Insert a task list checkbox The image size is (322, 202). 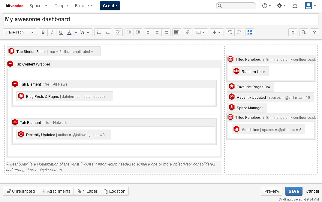tap(118, 32)
